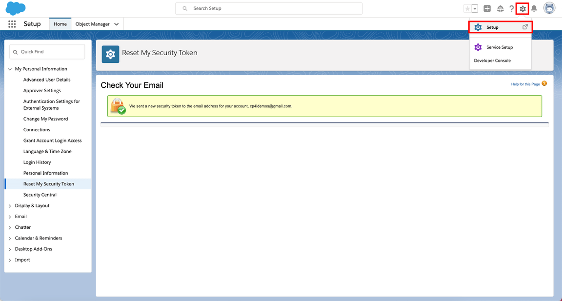Open the user profile avatar
The image size is (562, 301).
pos(549,8)
